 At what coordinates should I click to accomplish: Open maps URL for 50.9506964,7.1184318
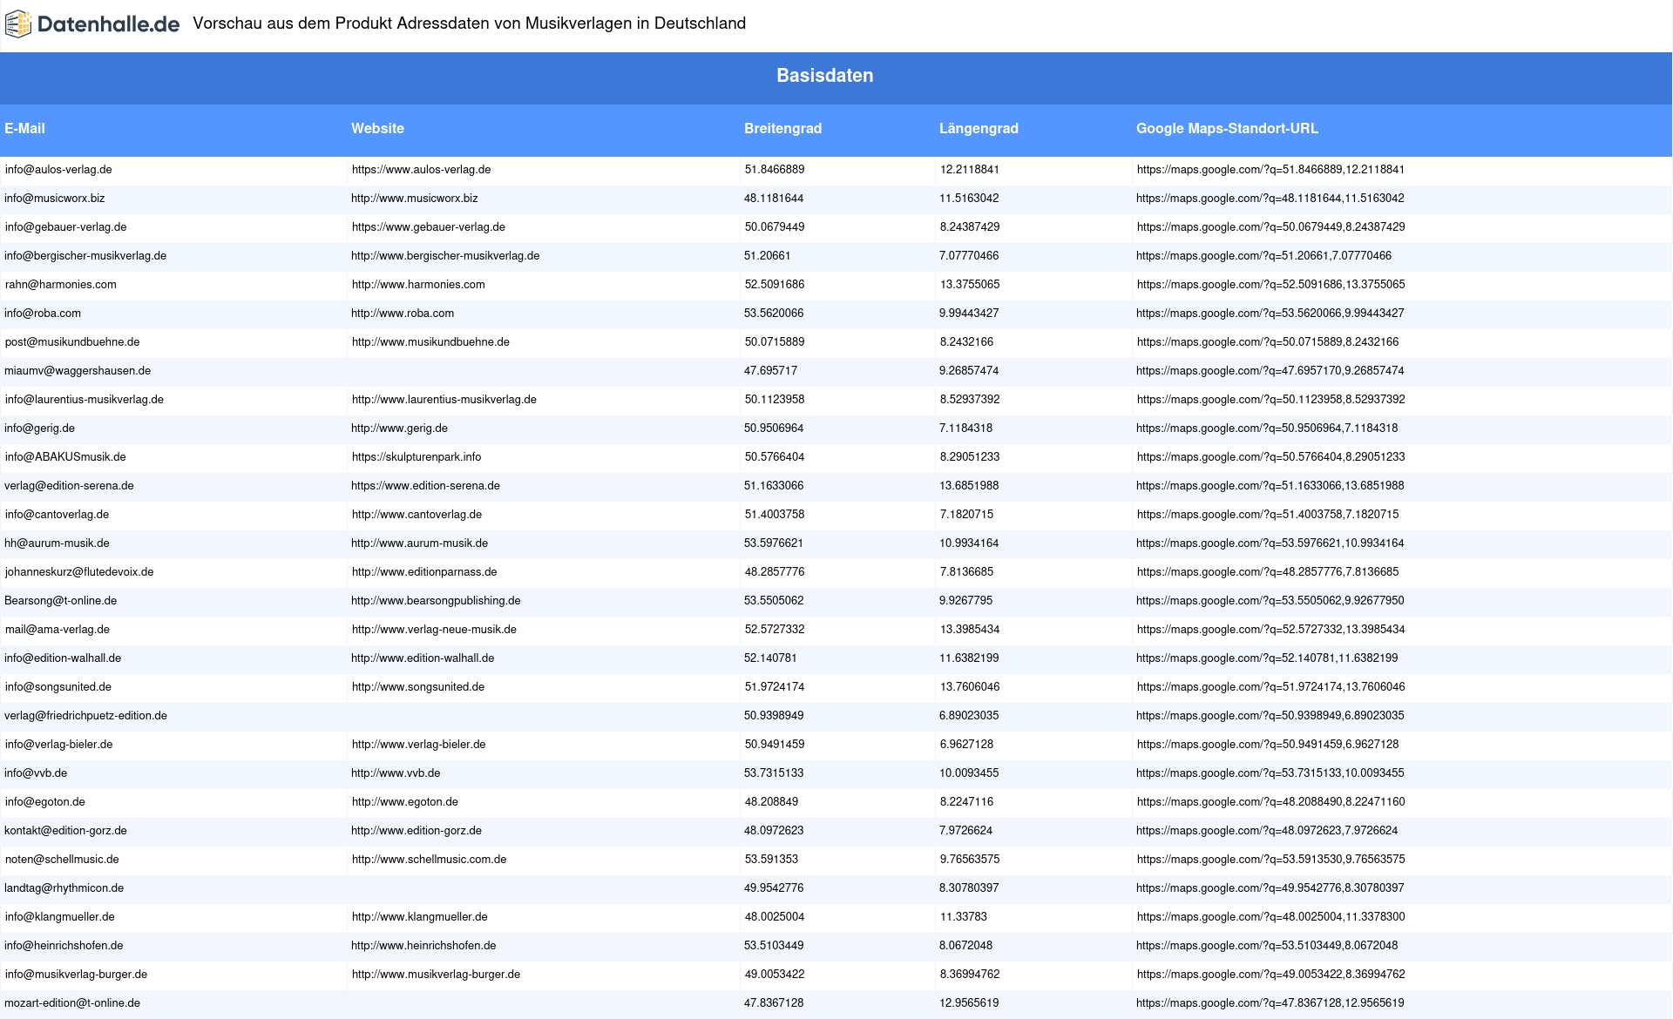[1267, 429]
